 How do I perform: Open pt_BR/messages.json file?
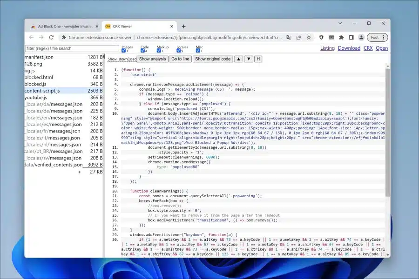64,151
